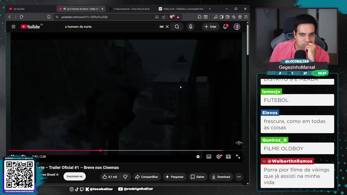Image resolution: width=347 pixels, height=195 pixels.
Task: Enter fullscreen video mode
Action: (x=238, y=157)
